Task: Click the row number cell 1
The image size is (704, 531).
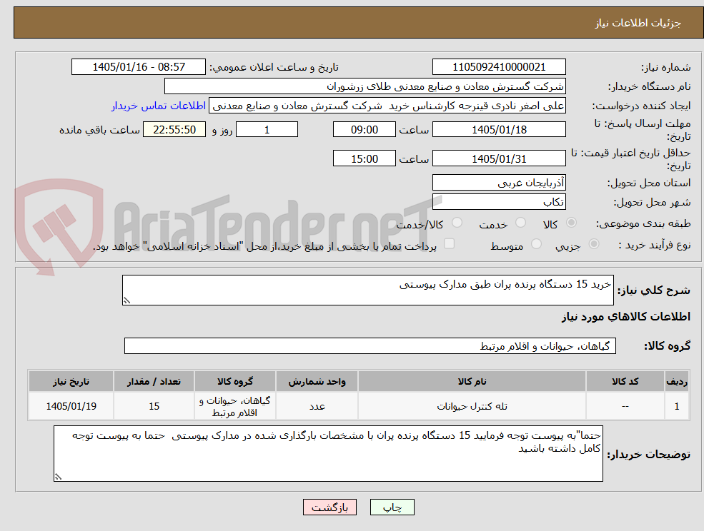Action: click(x=677, y=406)
